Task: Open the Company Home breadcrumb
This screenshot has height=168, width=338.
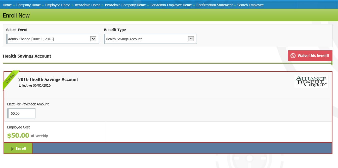Action: pos(28,5)
